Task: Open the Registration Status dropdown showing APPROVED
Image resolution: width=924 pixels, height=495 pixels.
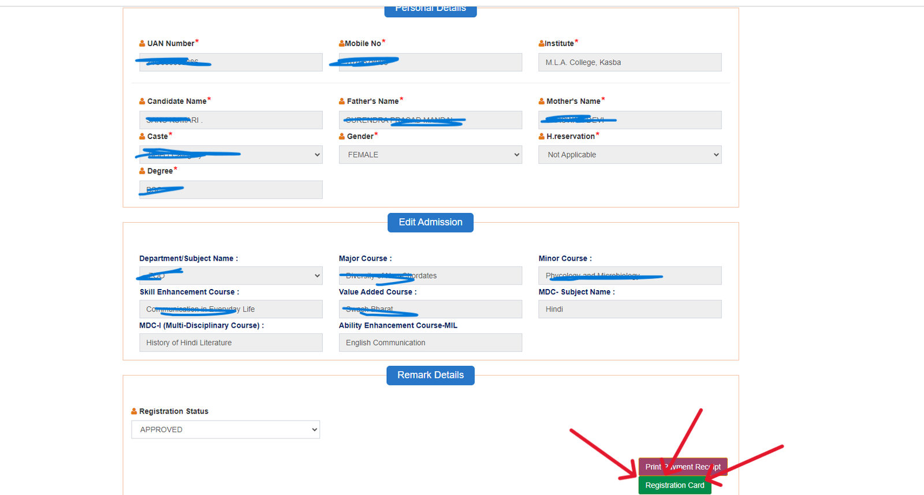Action: (x=226, y=430)
